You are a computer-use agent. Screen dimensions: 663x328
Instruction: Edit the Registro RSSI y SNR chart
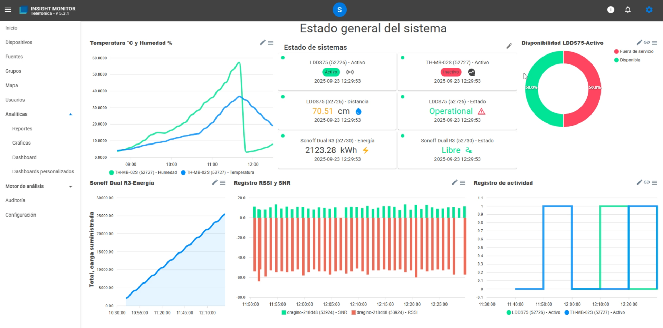pos(455,182)
